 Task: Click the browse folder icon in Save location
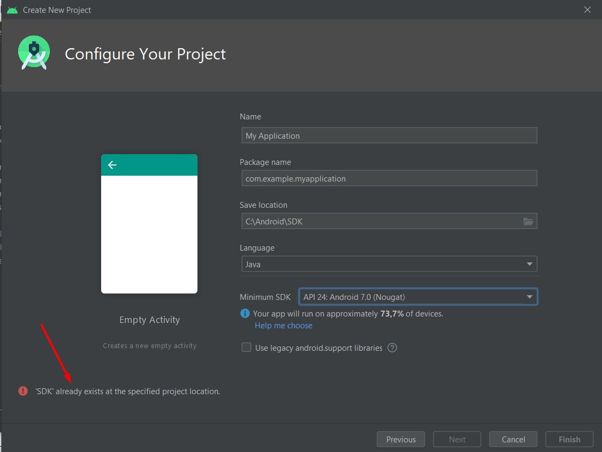pyautogui.click(x=528, y=221)
